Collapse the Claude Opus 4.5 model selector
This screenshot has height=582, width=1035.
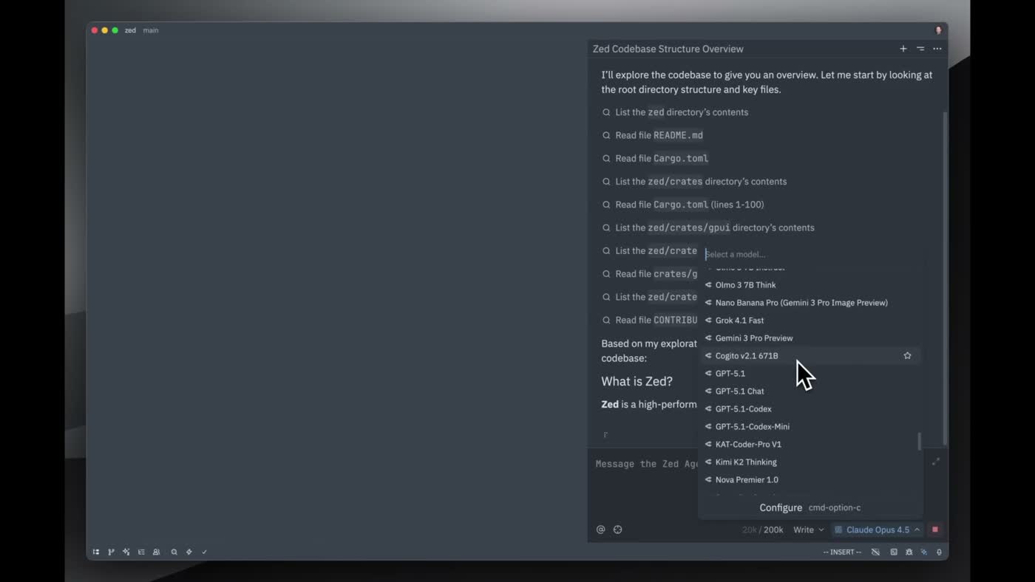point(877,530)
